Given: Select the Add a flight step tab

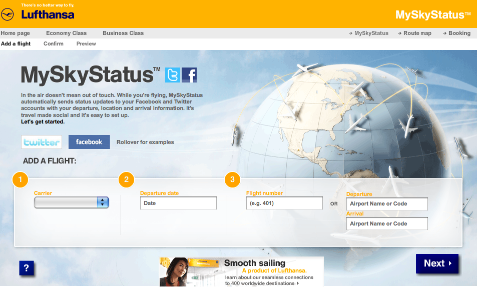Looking at the screenshot, I should click(x=16, y=44).
